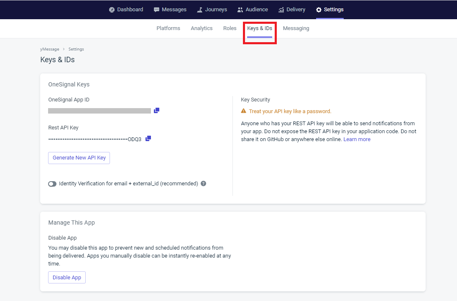Click the OneSignal Keys section title

click(x=69, y=84)
